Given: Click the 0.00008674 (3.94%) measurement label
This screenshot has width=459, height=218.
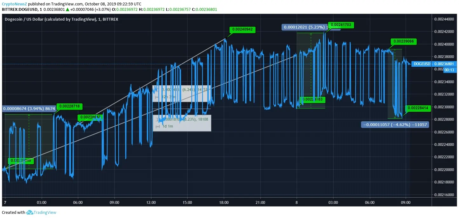Looking at the screenshot, I should pos(29,109).
